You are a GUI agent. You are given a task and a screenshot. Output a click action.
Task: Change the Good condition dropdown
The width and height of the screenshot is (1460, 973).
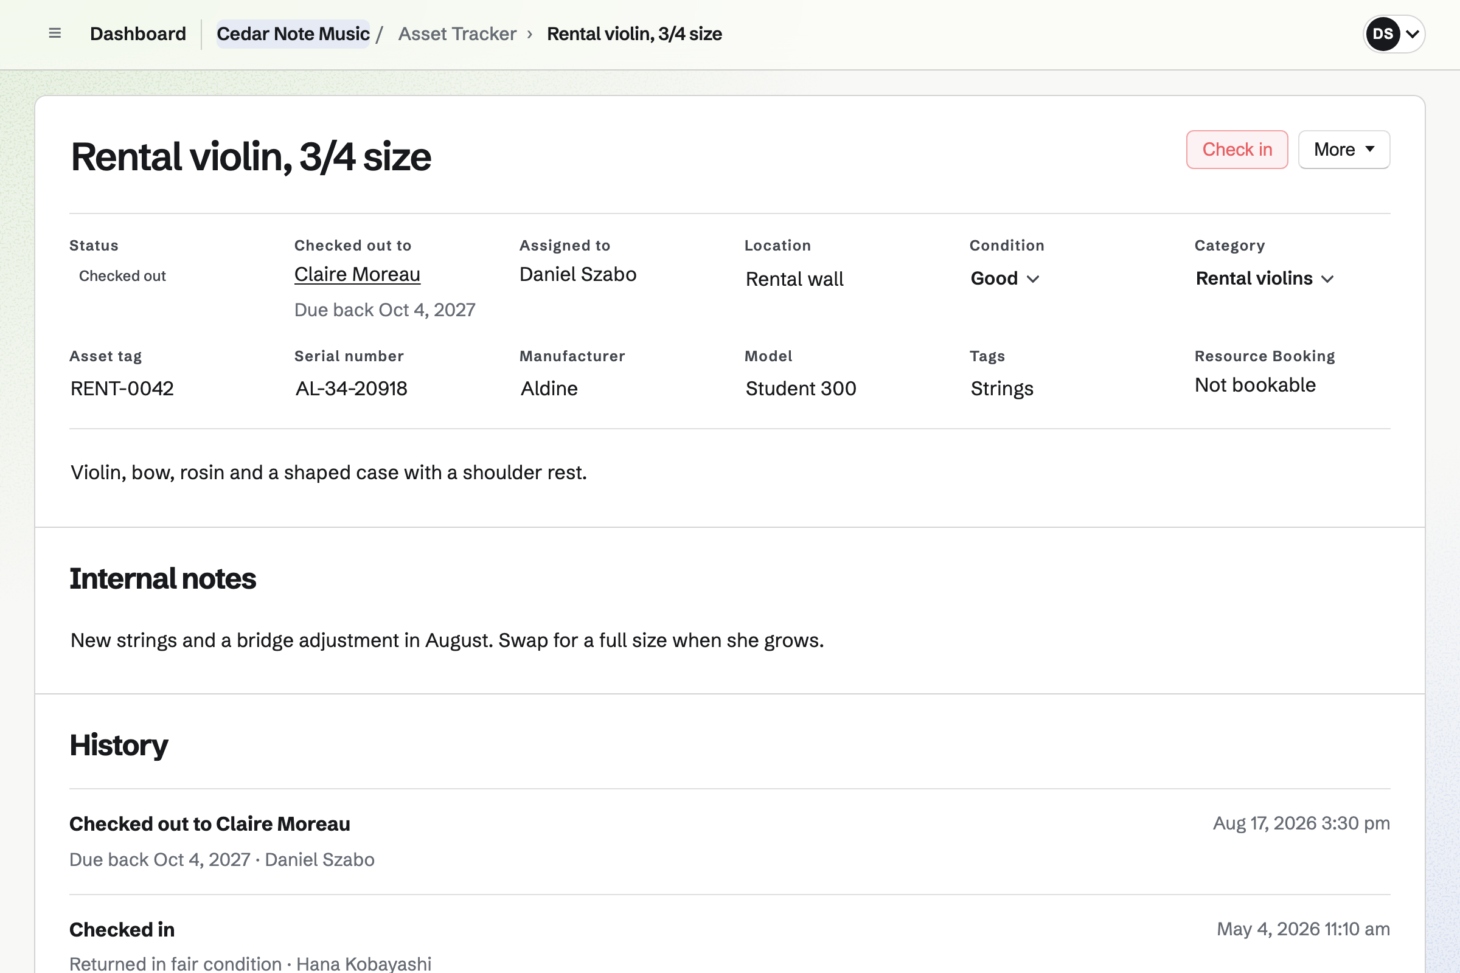(x=1005, y=278)
